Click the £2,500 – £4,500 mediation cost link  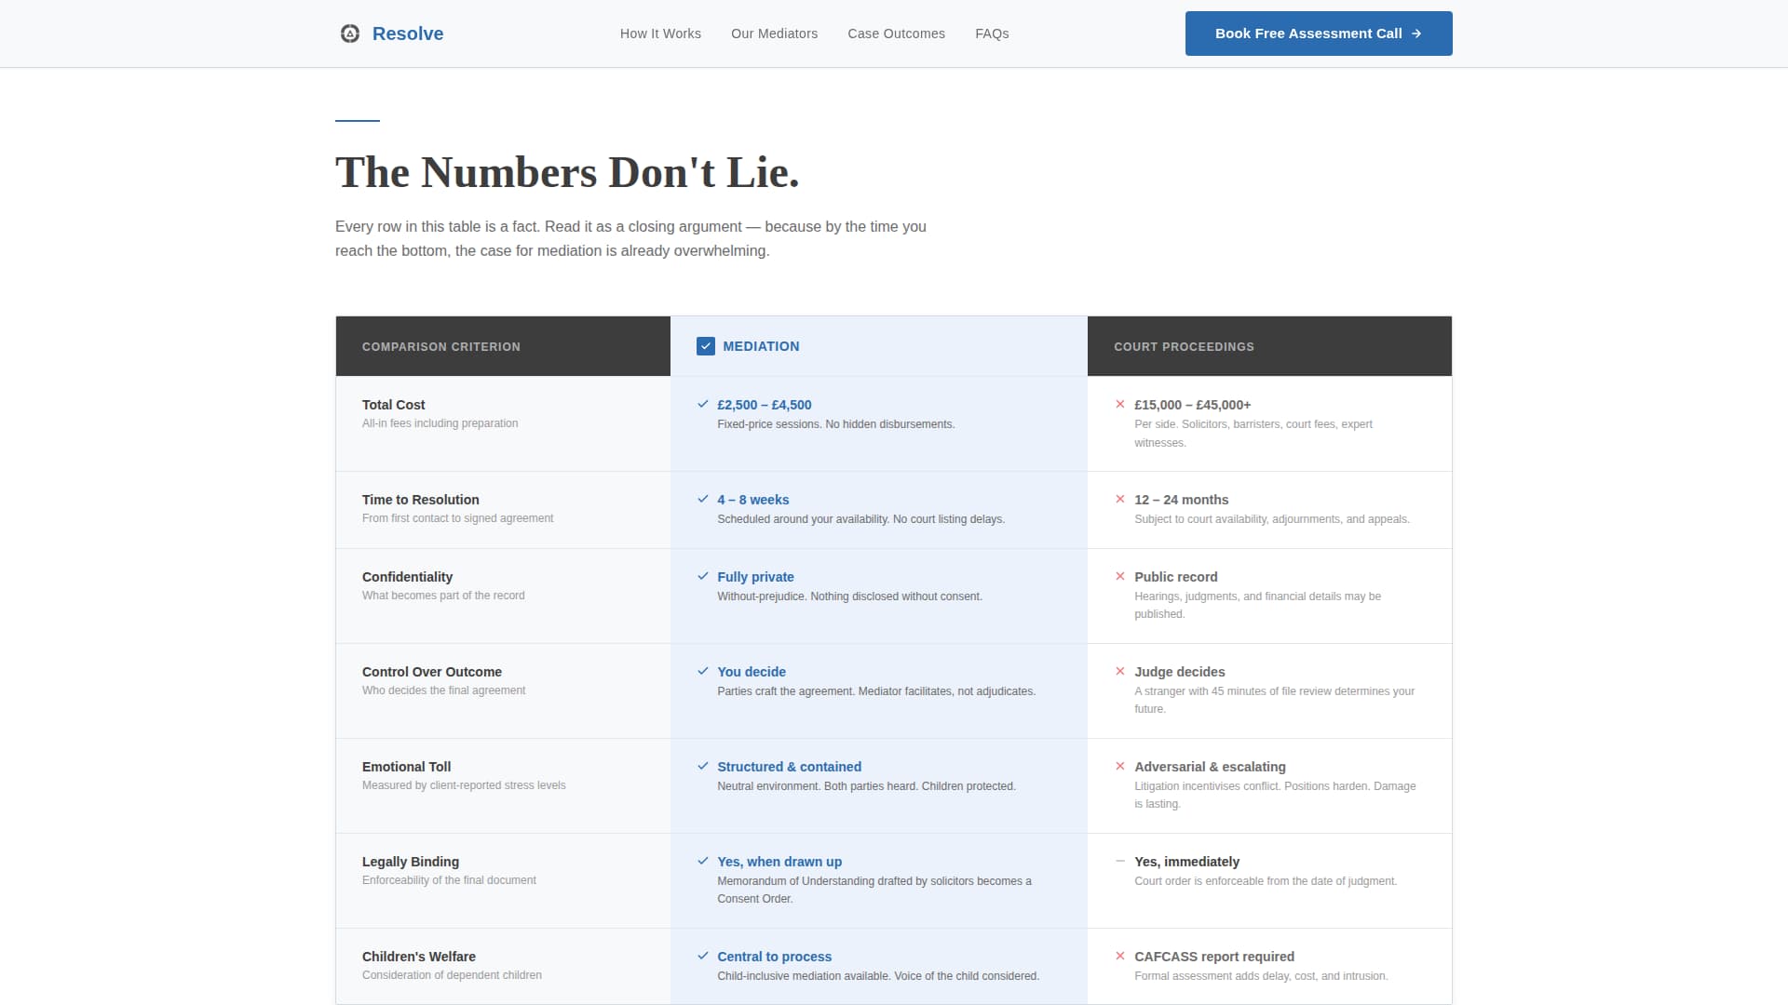[764, 405]
